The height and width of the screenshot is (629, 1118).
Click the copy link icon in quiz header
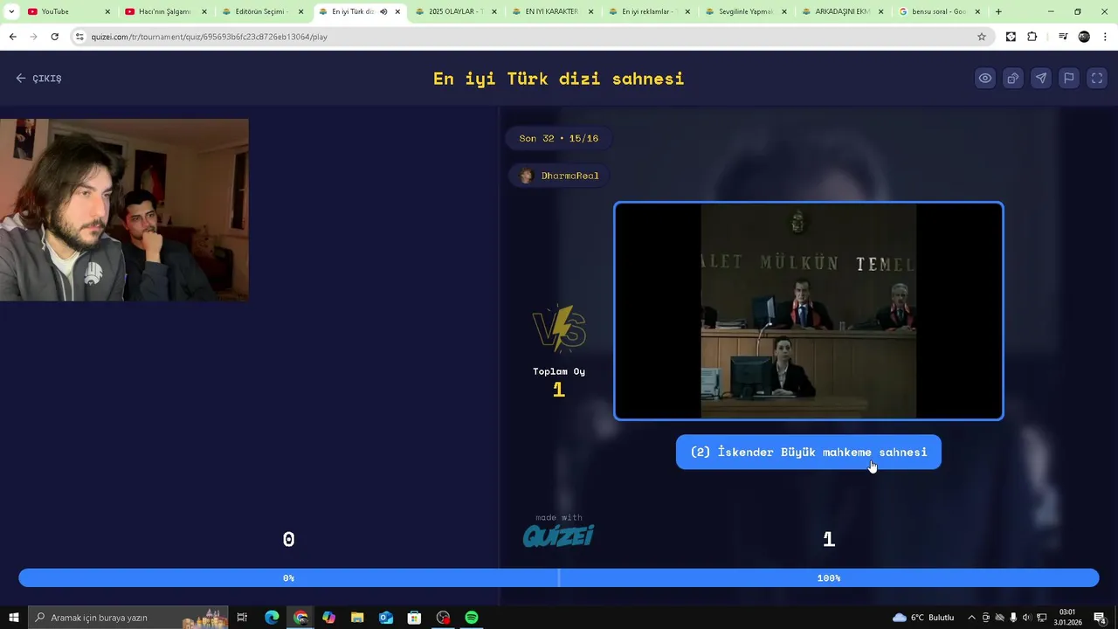point(1013,79)
